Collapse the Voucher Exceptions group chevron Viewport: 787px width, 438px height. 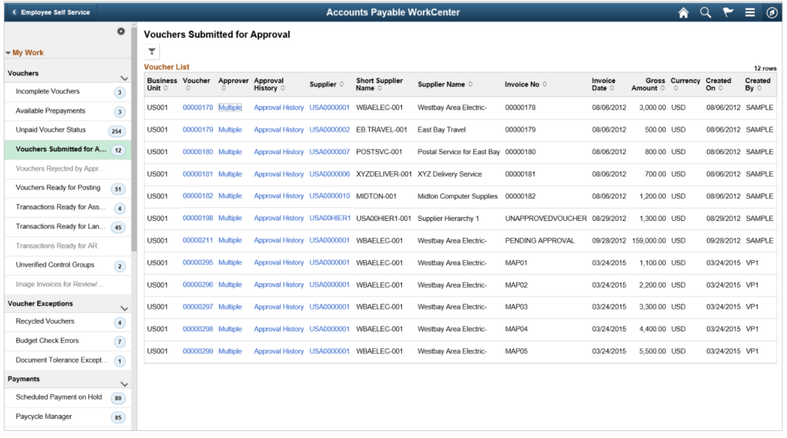tap(124, 308)
